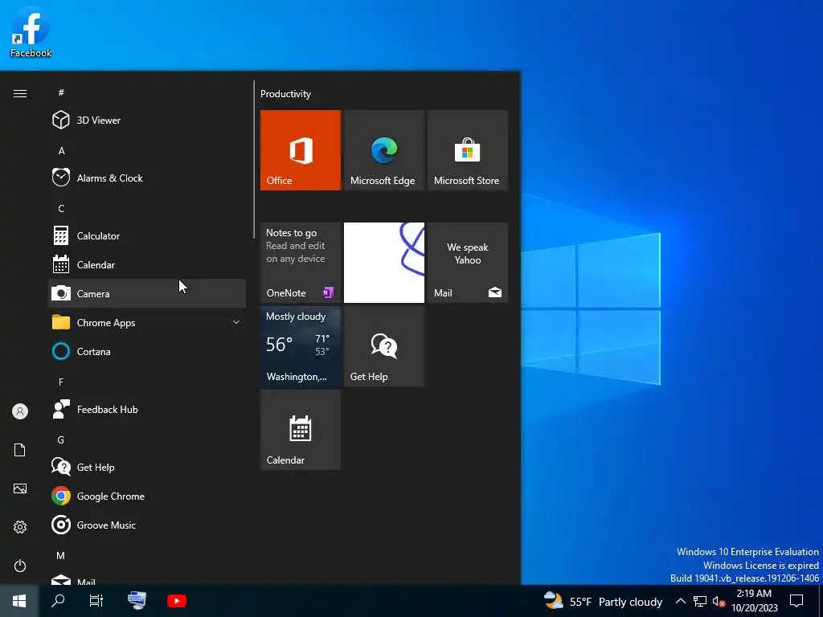This screenshot has height=617, width=823.
Task: Open Settings gear in Start sidebar
Action: tap(20, 527)
